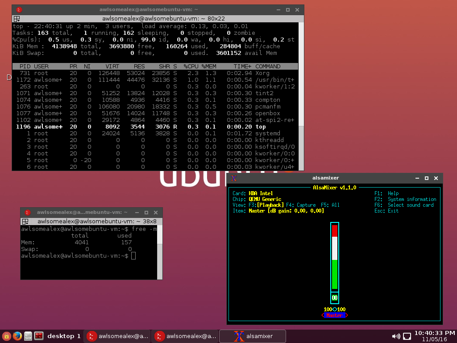Click the kthreadd process row

155,140
